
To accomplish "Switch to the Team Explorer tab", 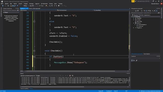I will coord(147,54).
